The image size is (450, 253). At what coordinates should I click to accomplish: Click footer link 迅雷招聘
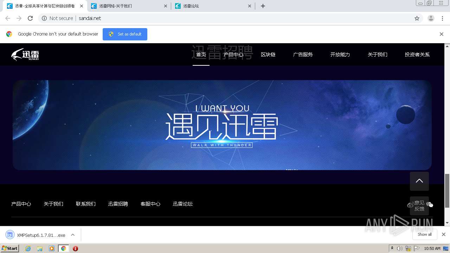click(x=118, y=204)
